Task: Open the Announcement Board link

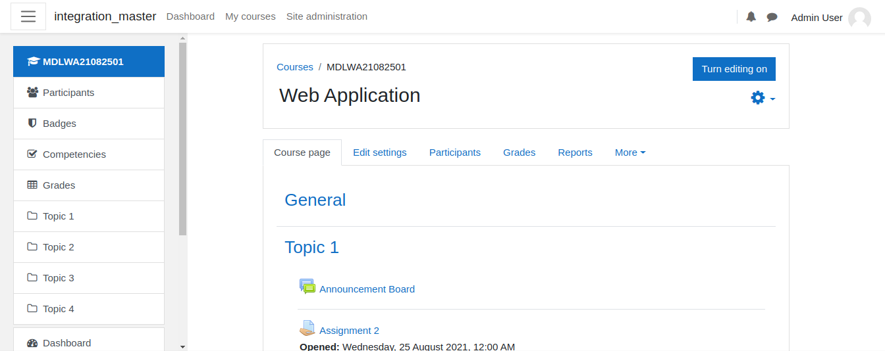Action: (367, 289)
